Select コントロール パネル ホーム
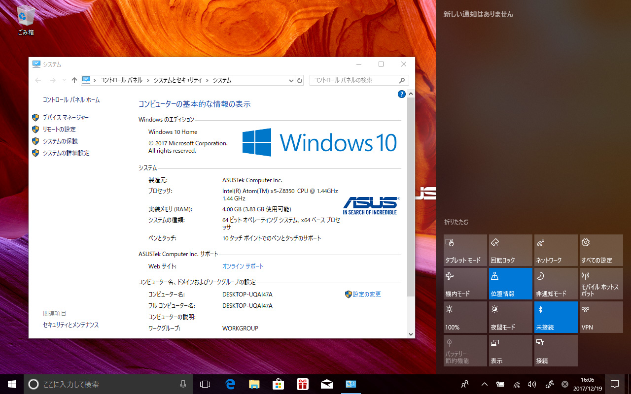This screenshot has width=631, height=394. coord(70,99)
